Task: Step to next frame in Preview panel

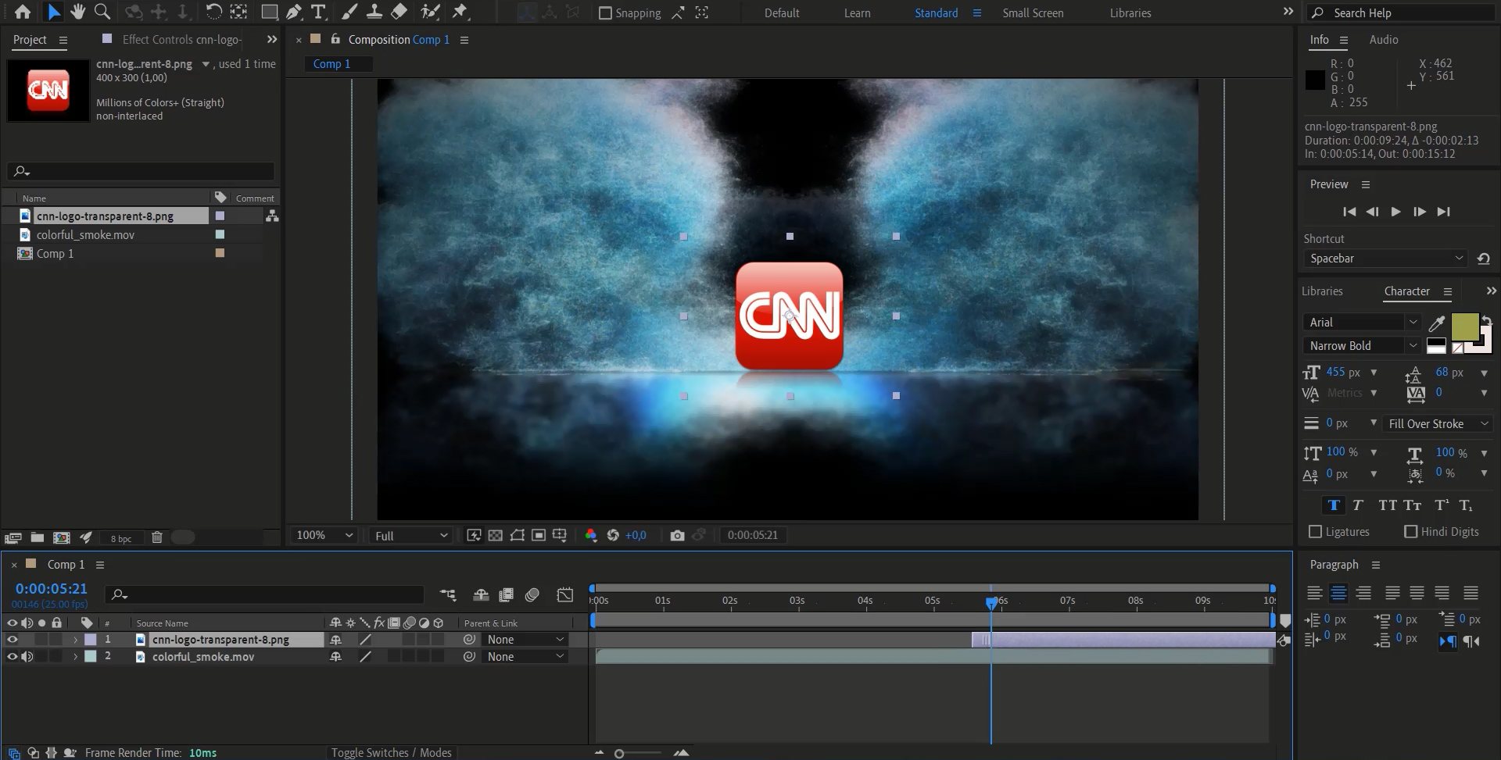Action: (1419, 212)
